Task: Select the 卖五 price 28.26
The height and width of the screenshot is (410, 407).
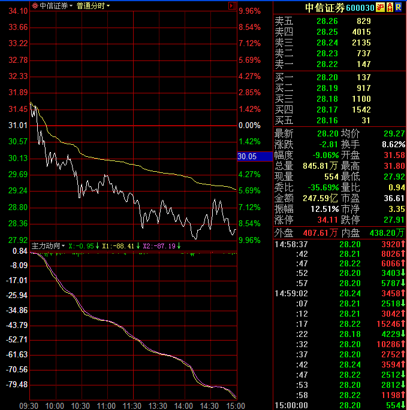Action: (327, 21)
